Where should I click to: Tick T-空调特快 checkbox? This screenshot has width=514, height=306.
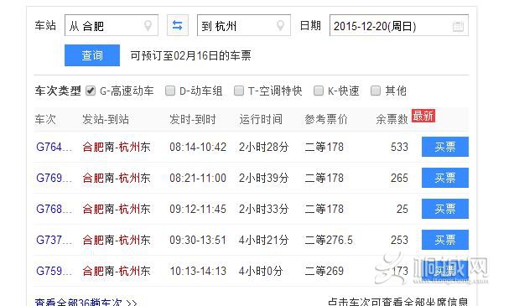[239, 91]
